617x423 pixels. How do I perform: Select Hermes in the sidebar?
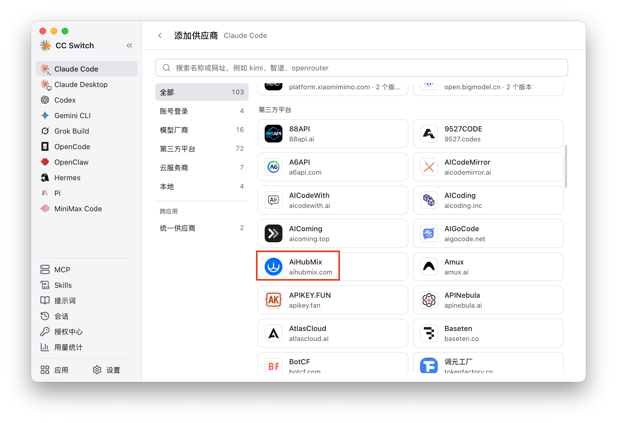click(x=87, y=178)
